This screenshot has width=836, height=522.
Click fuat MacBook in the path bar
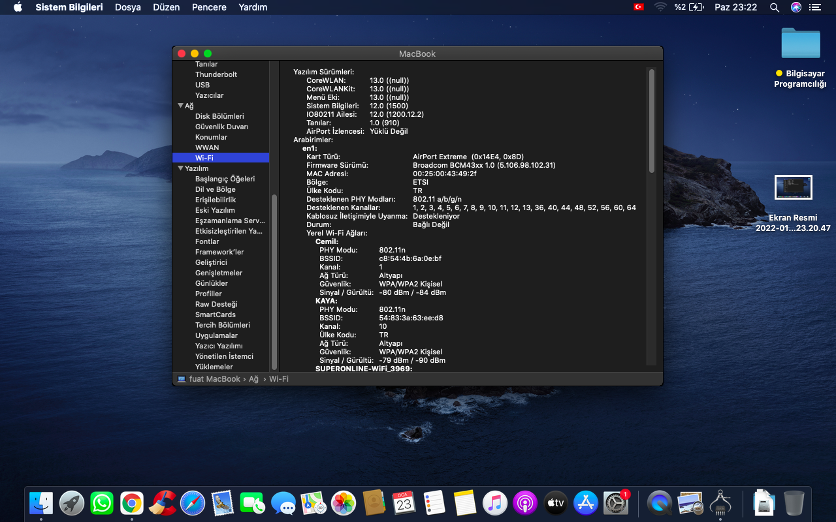(214, 379)
